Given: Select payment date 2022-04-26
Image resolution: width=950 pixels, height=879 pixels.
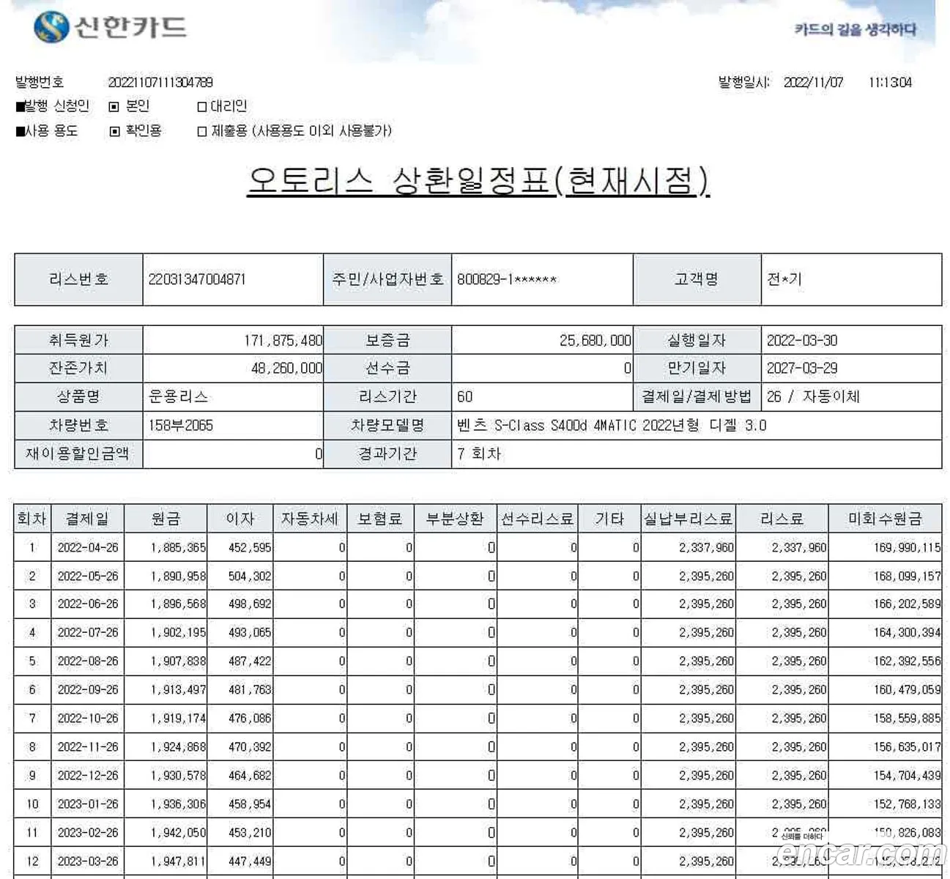Looking at the screenshot, I should [x=88, y=547].
